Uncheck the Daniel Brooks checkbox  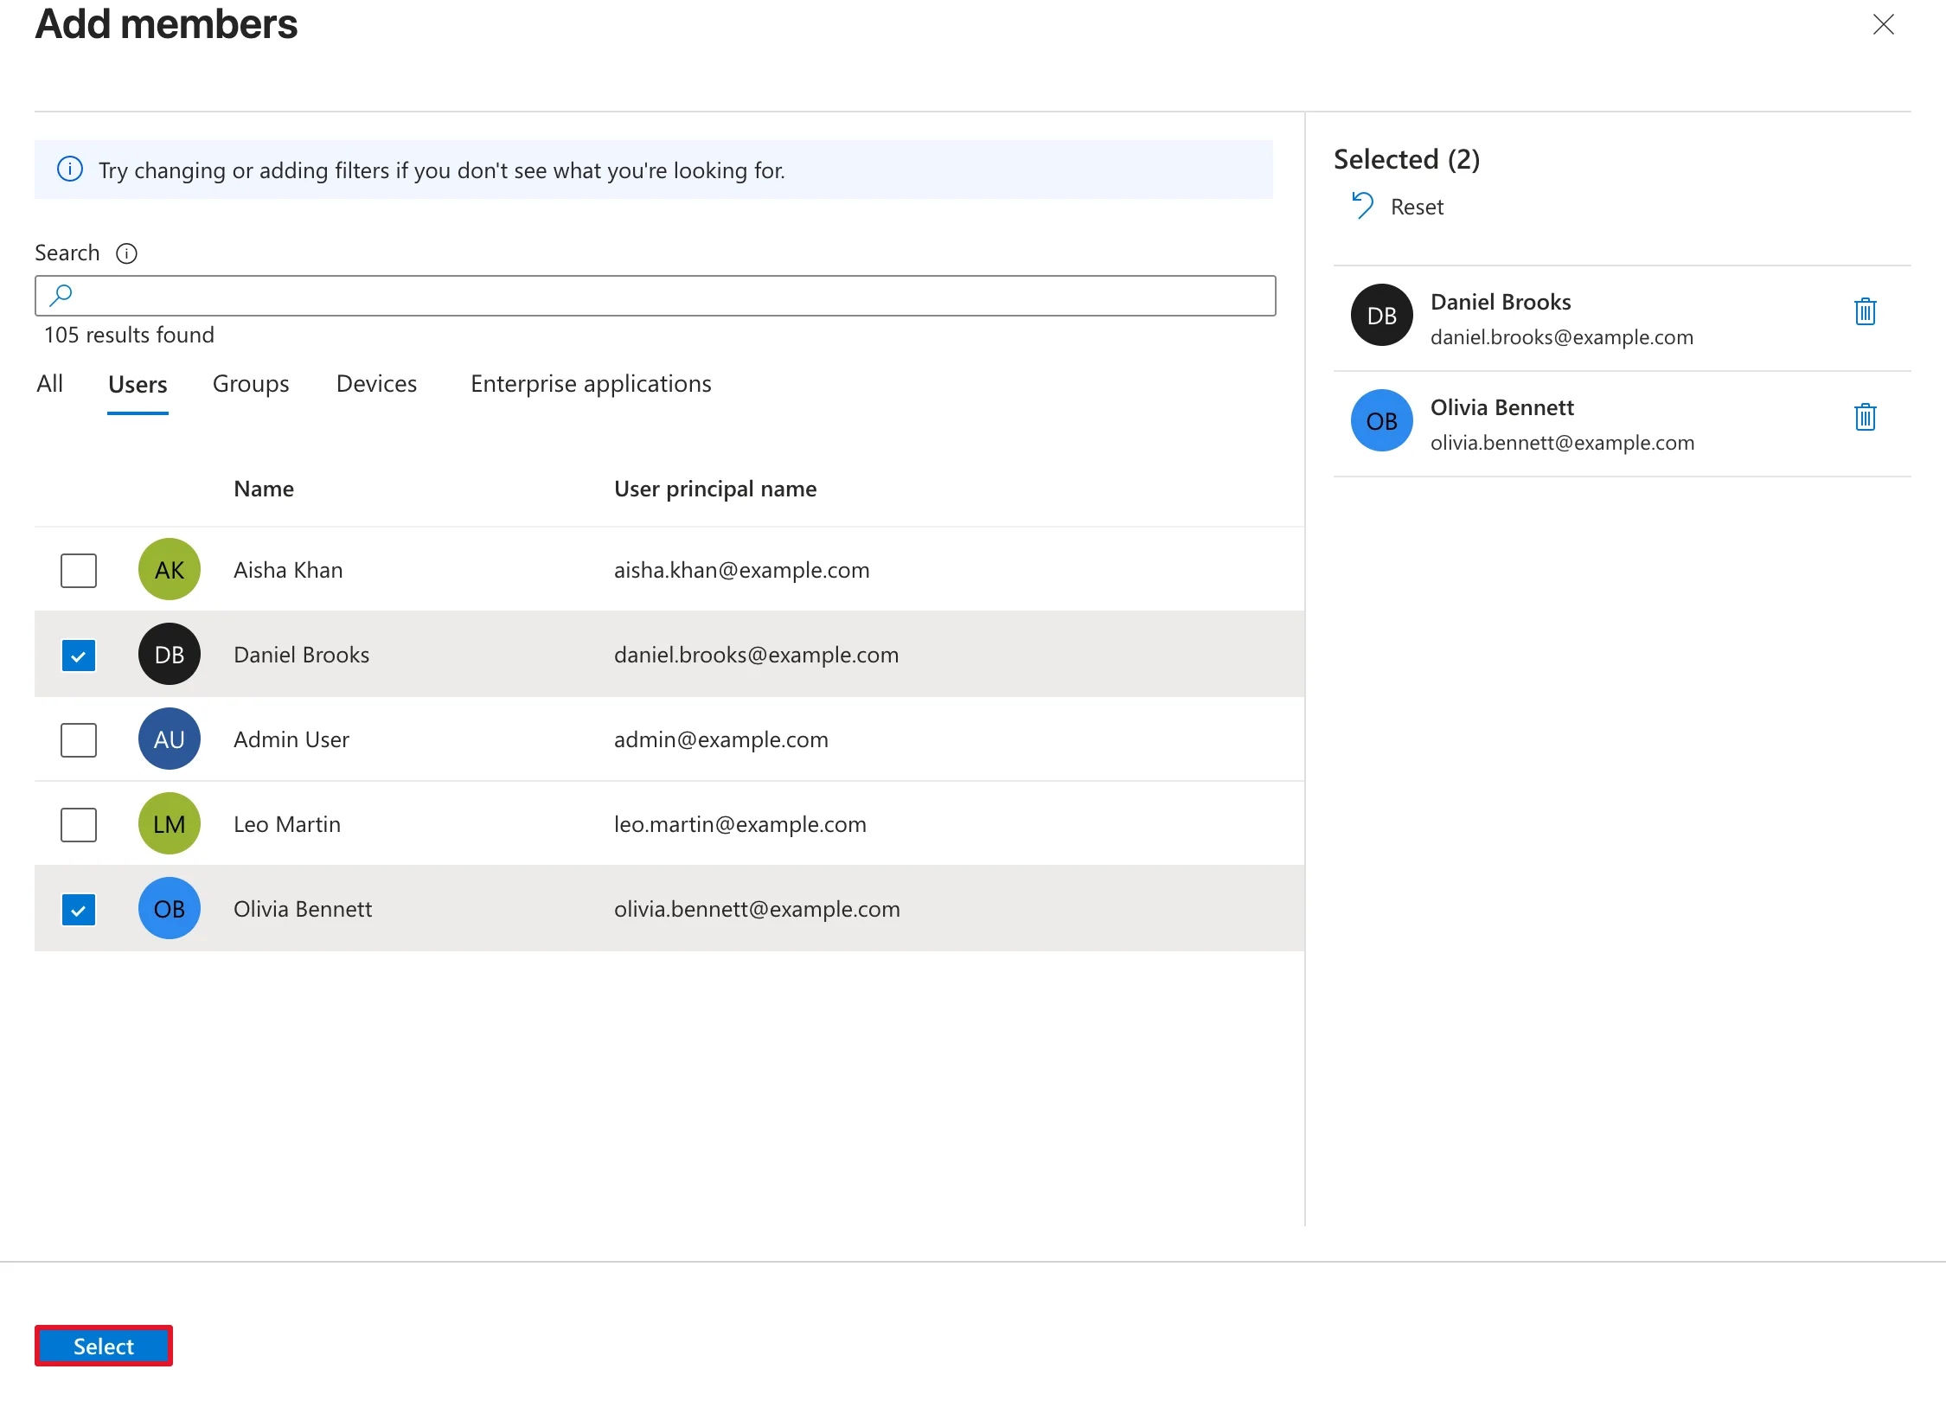point(79,655)
